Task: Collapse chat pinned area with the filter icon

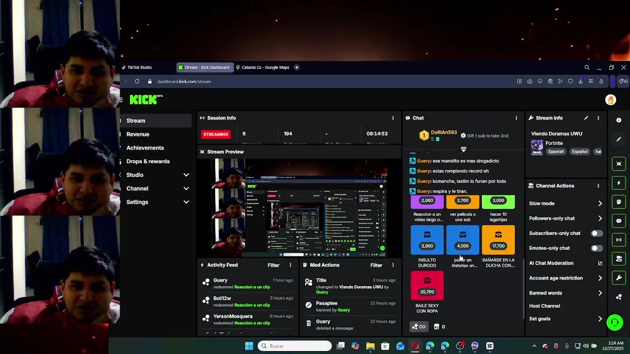Action: (463, 149)
